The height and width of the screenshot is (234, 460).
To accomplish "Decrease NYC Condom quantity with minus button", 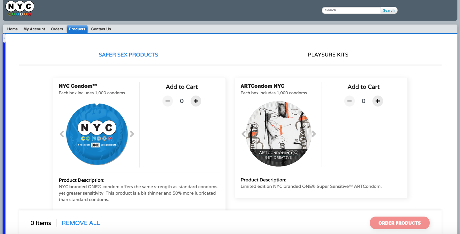I will 168,101.
